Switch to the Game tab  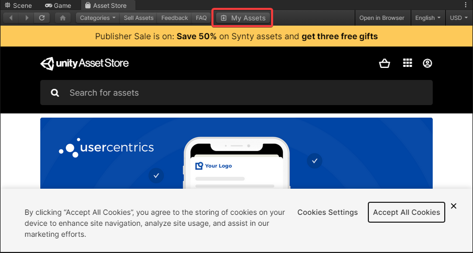[58, 5]
